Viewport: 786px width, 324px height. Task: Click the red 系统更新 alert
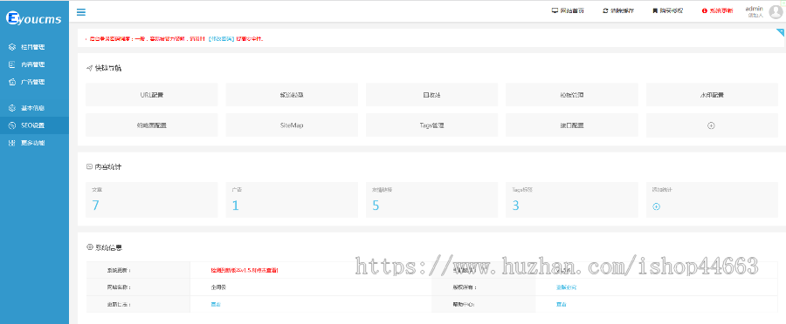click(717, 10)
